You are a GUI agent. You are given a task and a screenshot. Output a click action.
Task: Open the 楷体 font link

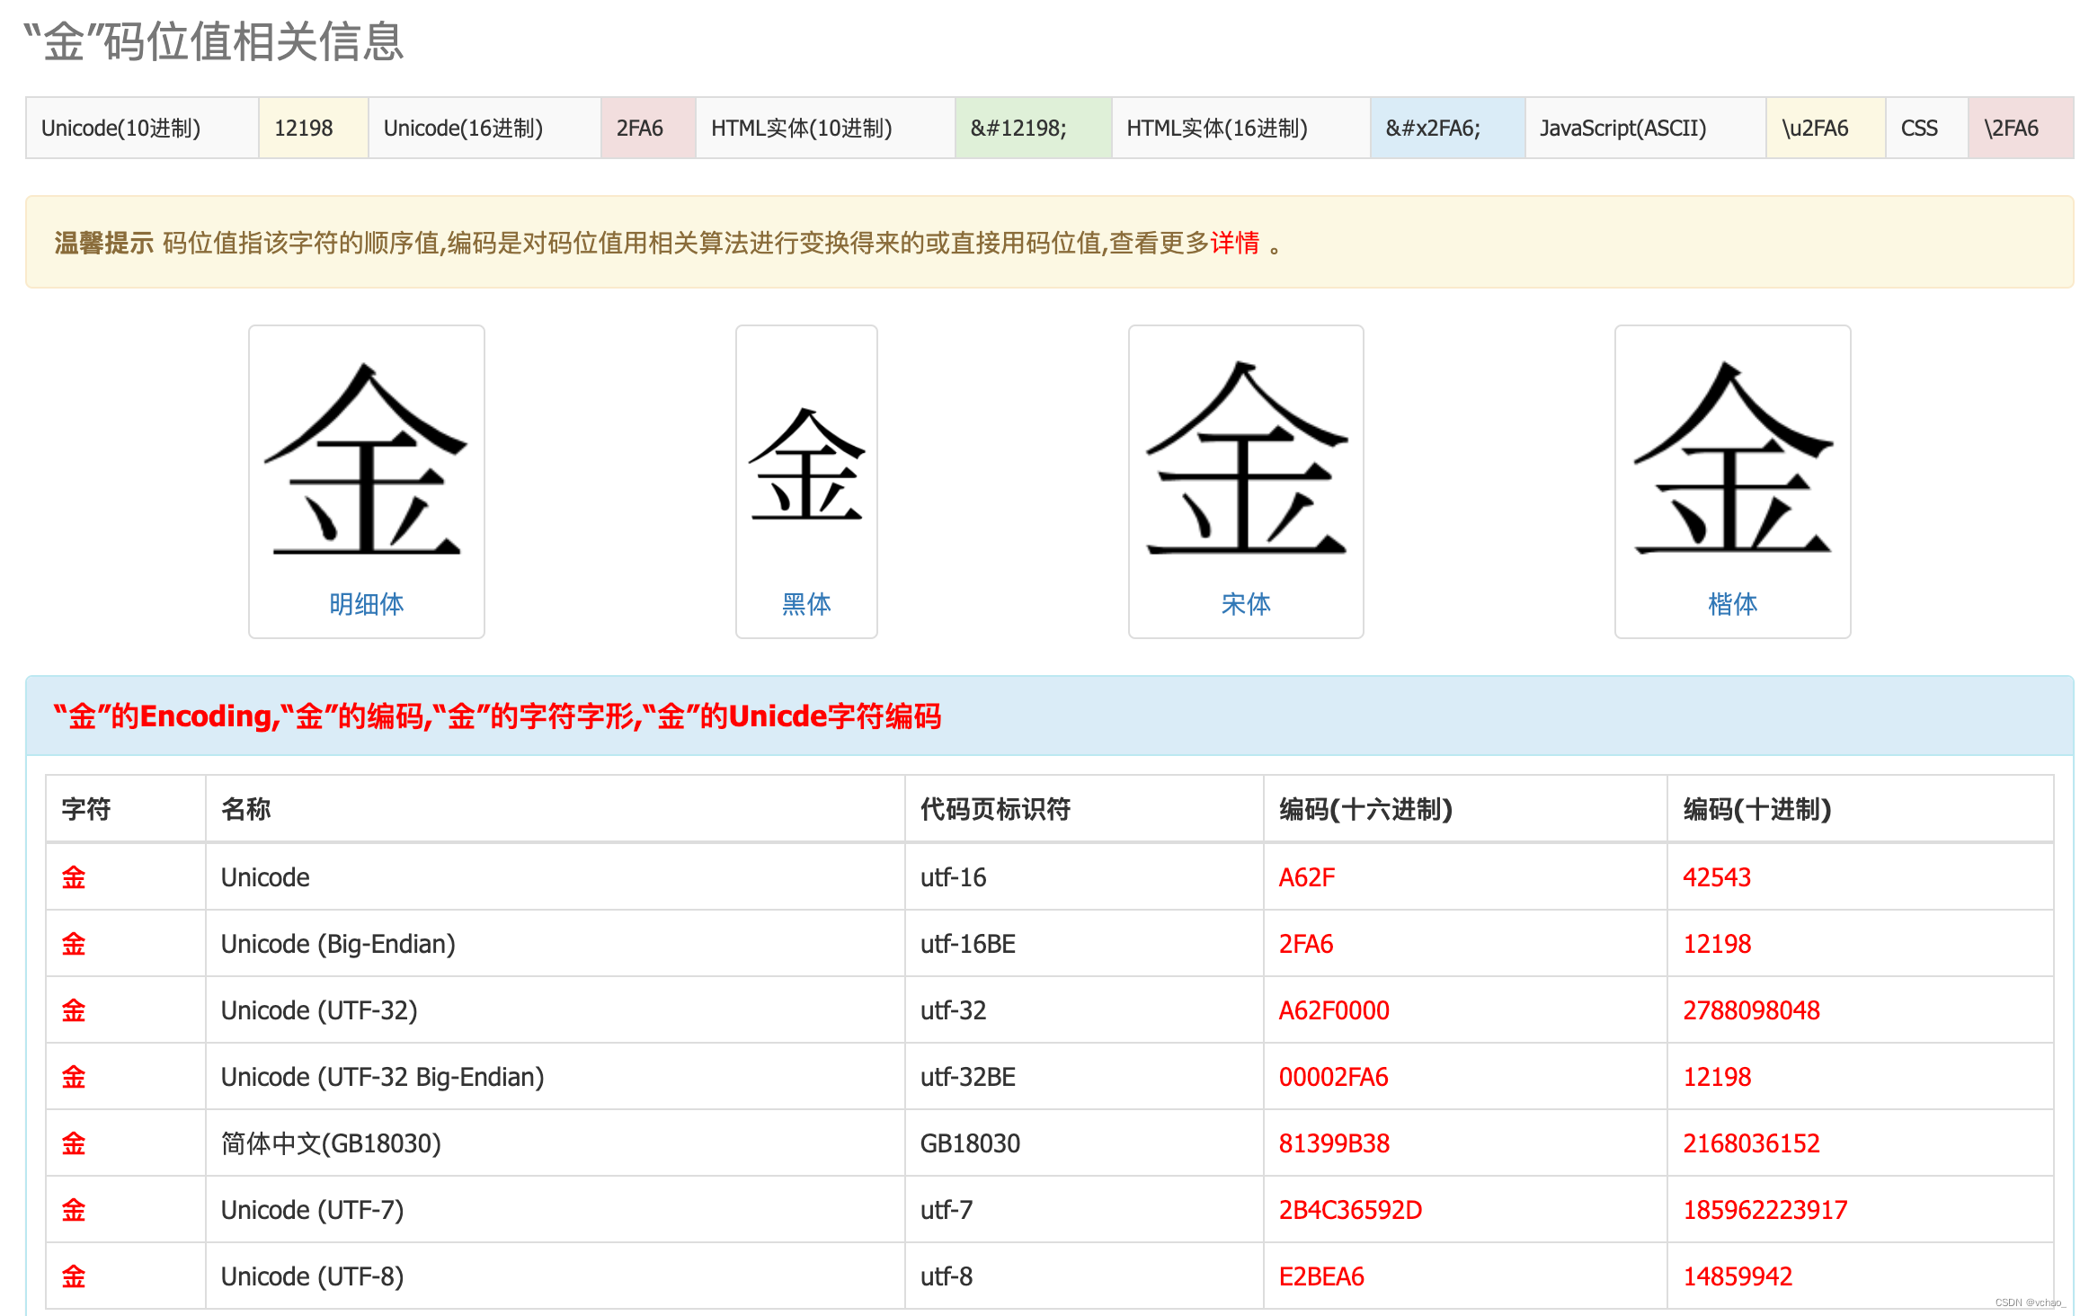[x=1732, y=604]
